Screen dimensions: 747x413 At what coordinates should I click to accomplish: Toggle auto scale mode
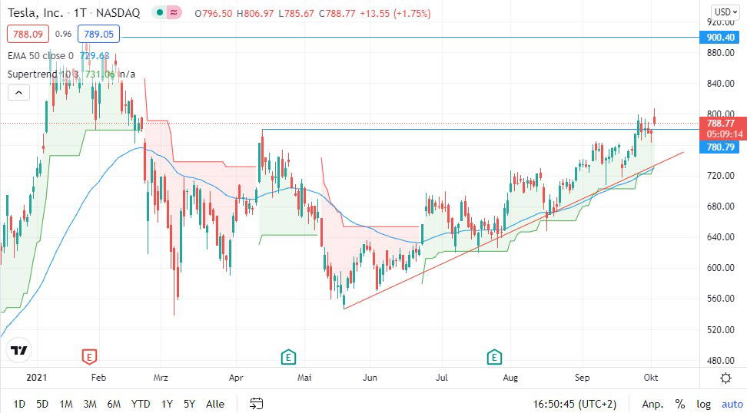[732, 404]
